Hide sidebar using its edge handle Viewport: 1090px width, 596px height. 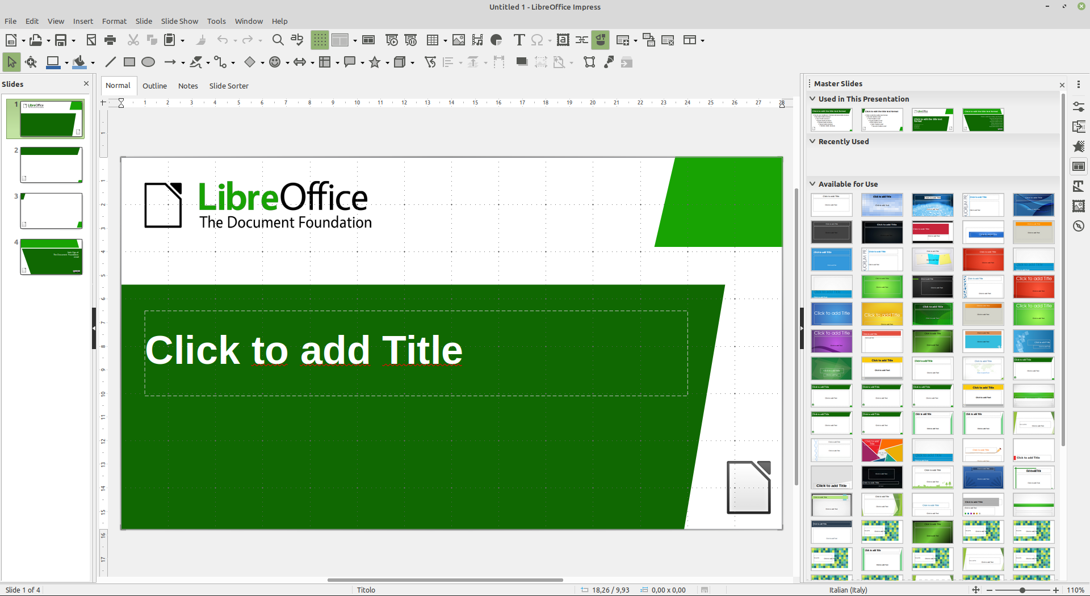pyautogui.click(x=802, y=328)
